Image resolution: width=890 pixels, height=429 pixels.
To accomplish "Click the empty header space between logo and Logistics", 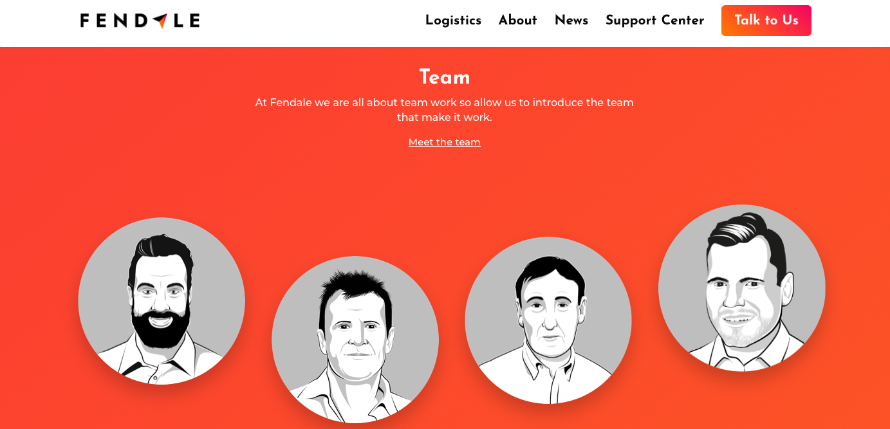I will click(x=312, y=21).
